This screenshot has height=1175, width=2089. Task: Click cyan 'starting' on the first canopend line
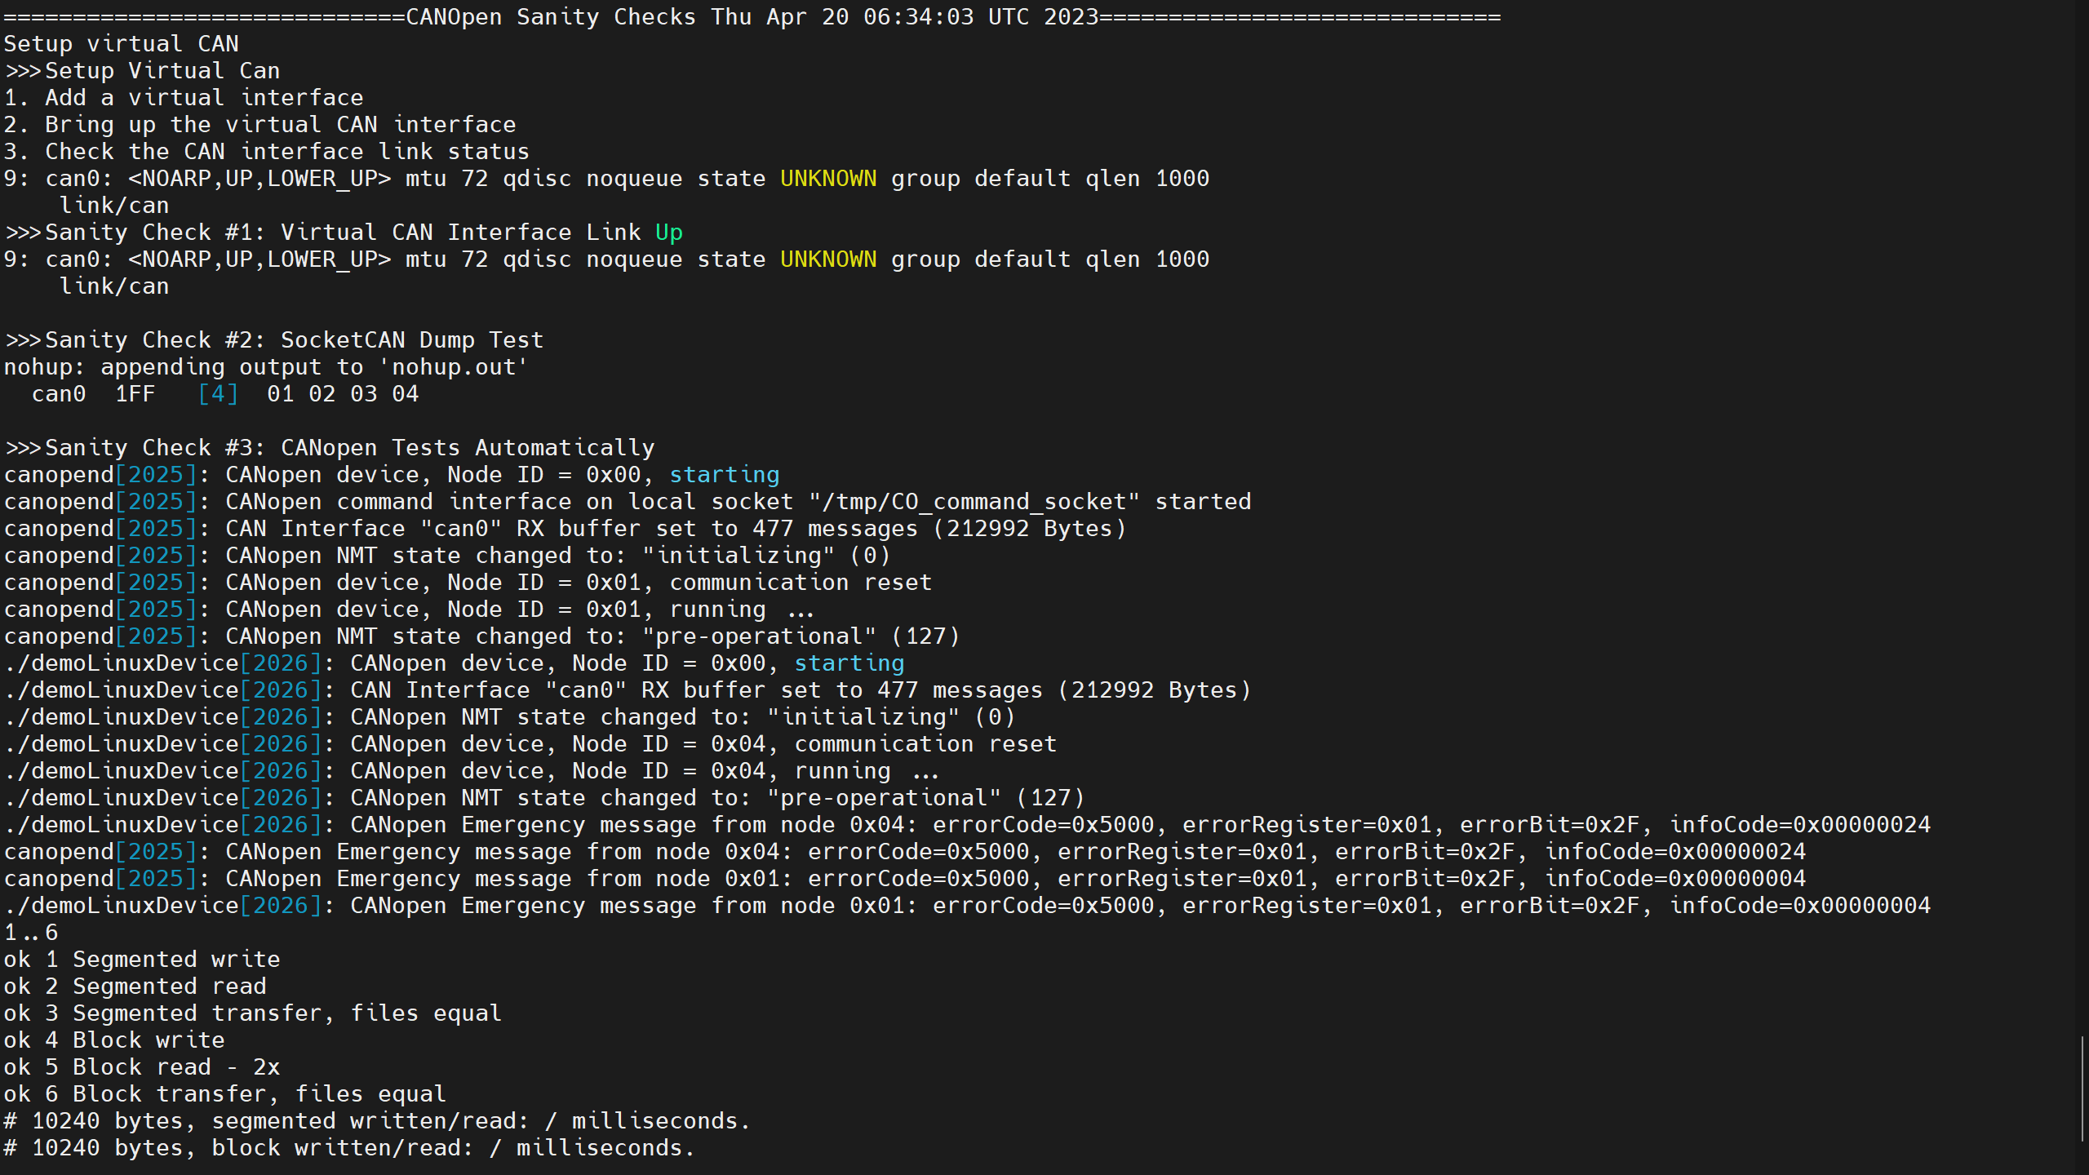point(724,475)
